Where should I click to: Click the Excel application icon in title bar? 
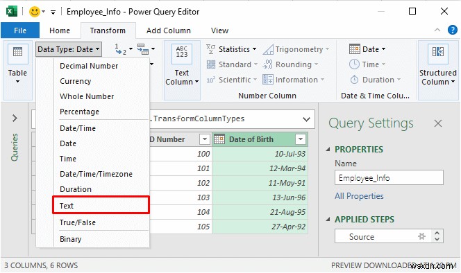[12, 12]
